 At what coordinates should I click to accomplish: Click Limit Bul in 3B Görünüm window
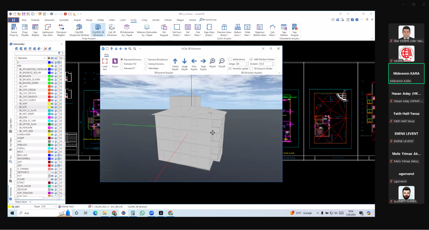point(105,64)
